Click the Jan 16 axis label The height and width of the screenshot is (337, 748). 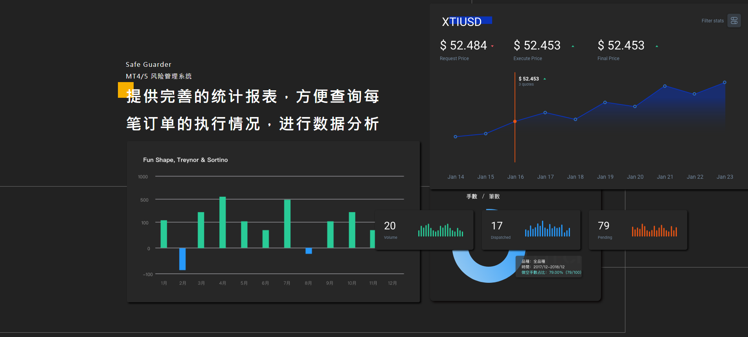pyautogui.click(x=515, y=177)
